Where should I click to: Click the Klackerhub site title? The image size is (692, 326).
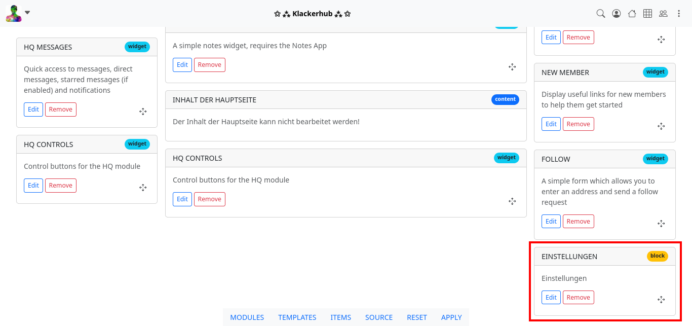[x=312, y=14]
